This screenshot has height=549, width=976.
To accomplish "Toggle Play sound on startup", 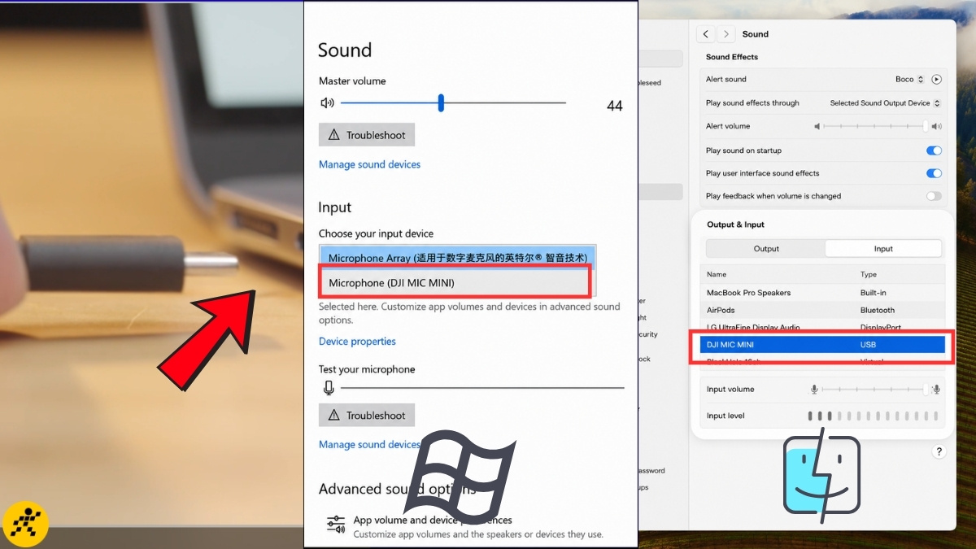I will pos(934,150).
